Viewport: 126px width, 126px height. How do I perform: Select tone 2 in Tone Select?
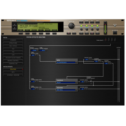click(109, 40)
